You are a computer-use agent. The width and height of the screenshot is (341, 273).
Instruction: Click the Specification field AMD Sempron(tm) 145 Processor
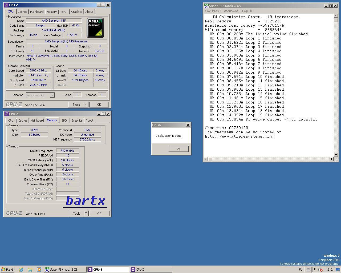coord(66,41)
